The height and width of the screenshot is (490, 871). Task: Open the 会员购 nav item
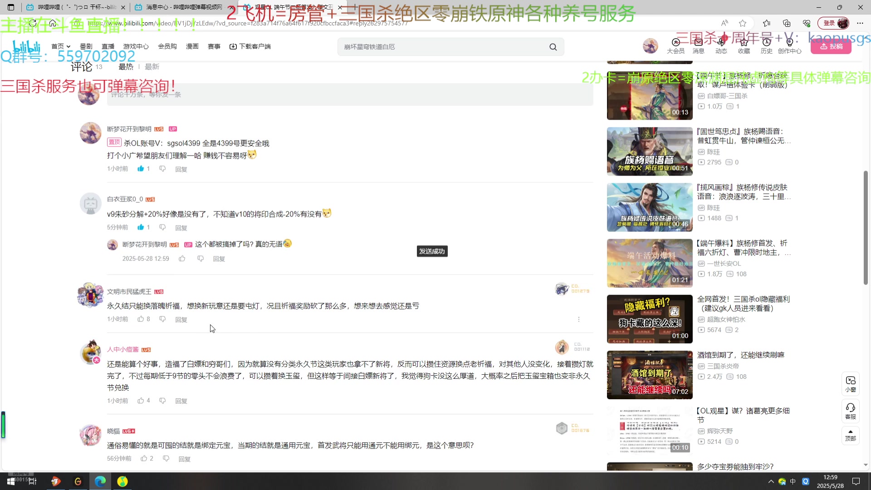[x=167, y=46]
